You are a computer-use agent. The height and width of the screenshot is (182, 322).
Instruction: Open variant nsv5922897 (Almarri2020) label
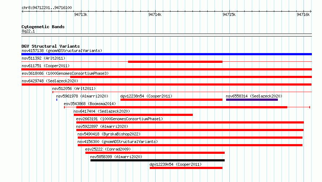click(102, 126)
